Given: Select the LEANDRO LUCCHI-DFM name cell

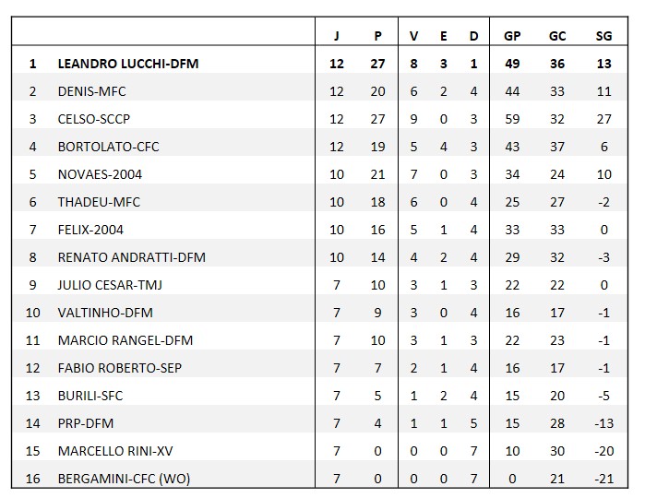Looking at the screenshot, I should [x=128, y=64].
